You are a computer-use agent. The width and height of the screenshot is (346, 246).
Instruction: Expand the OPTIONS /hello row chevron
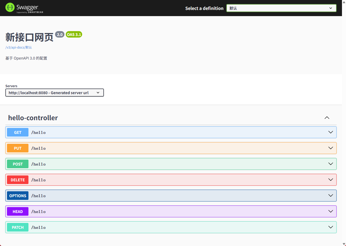coord(331,196)
